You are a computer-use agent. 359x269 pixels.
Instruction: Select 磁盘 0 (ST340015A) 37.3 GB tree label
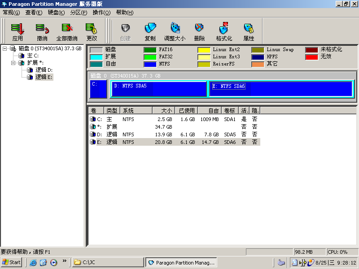point(50,48)
